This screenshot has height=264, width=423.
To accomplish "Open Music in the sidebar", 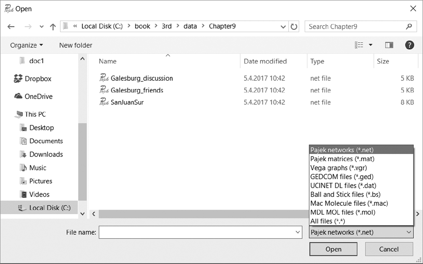I will click(33, 168).
